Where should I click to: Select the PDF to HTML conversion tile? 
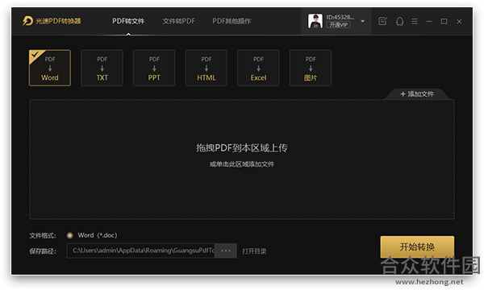(x=207, y=68)
